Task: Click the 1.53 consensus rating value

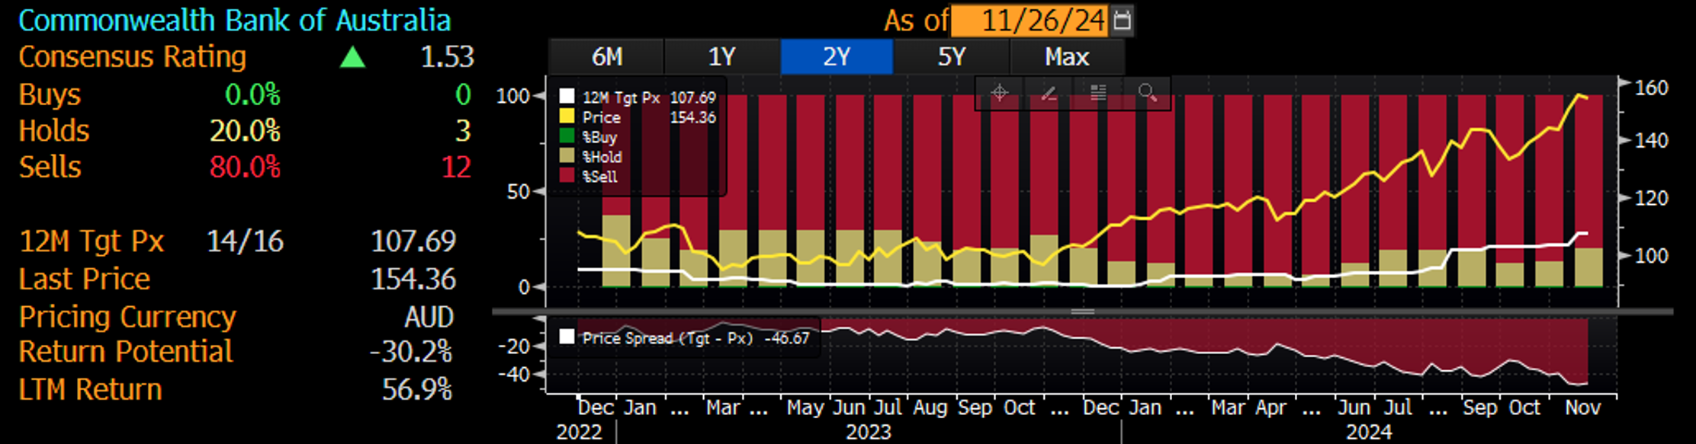Action: pos(447,57)
